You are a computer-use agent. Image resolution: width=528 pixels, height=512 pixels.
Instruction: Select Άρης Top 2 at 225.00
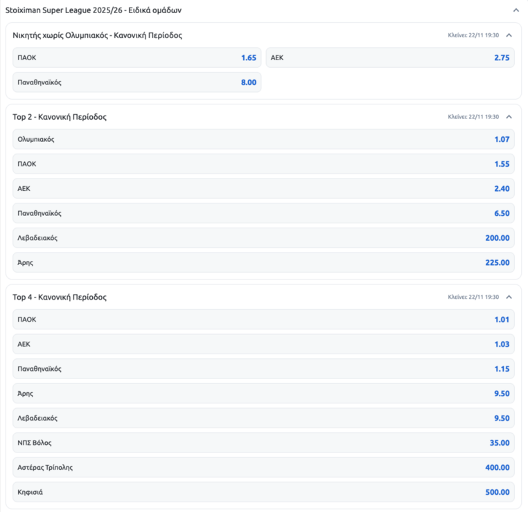263,263
